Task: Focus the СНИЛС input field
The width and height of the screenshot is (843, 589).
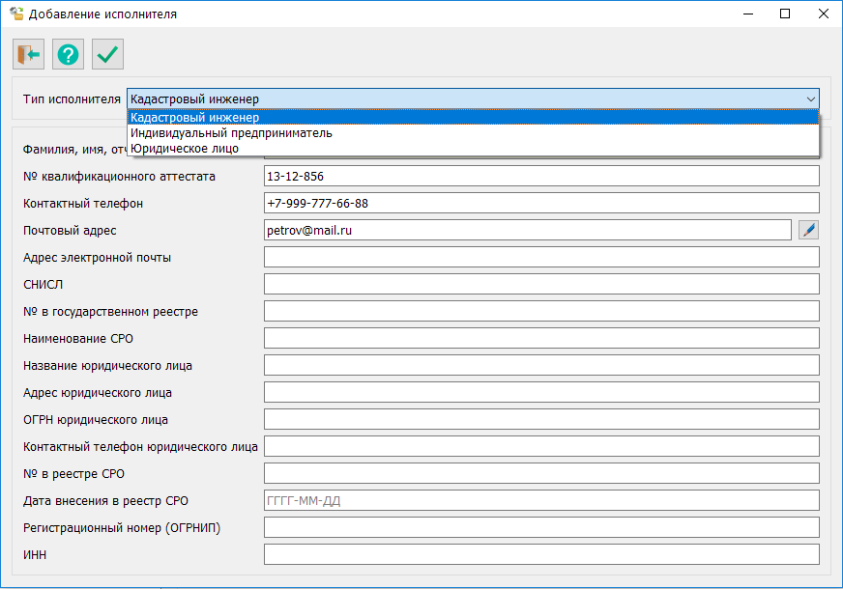Action: pos(540,284)
